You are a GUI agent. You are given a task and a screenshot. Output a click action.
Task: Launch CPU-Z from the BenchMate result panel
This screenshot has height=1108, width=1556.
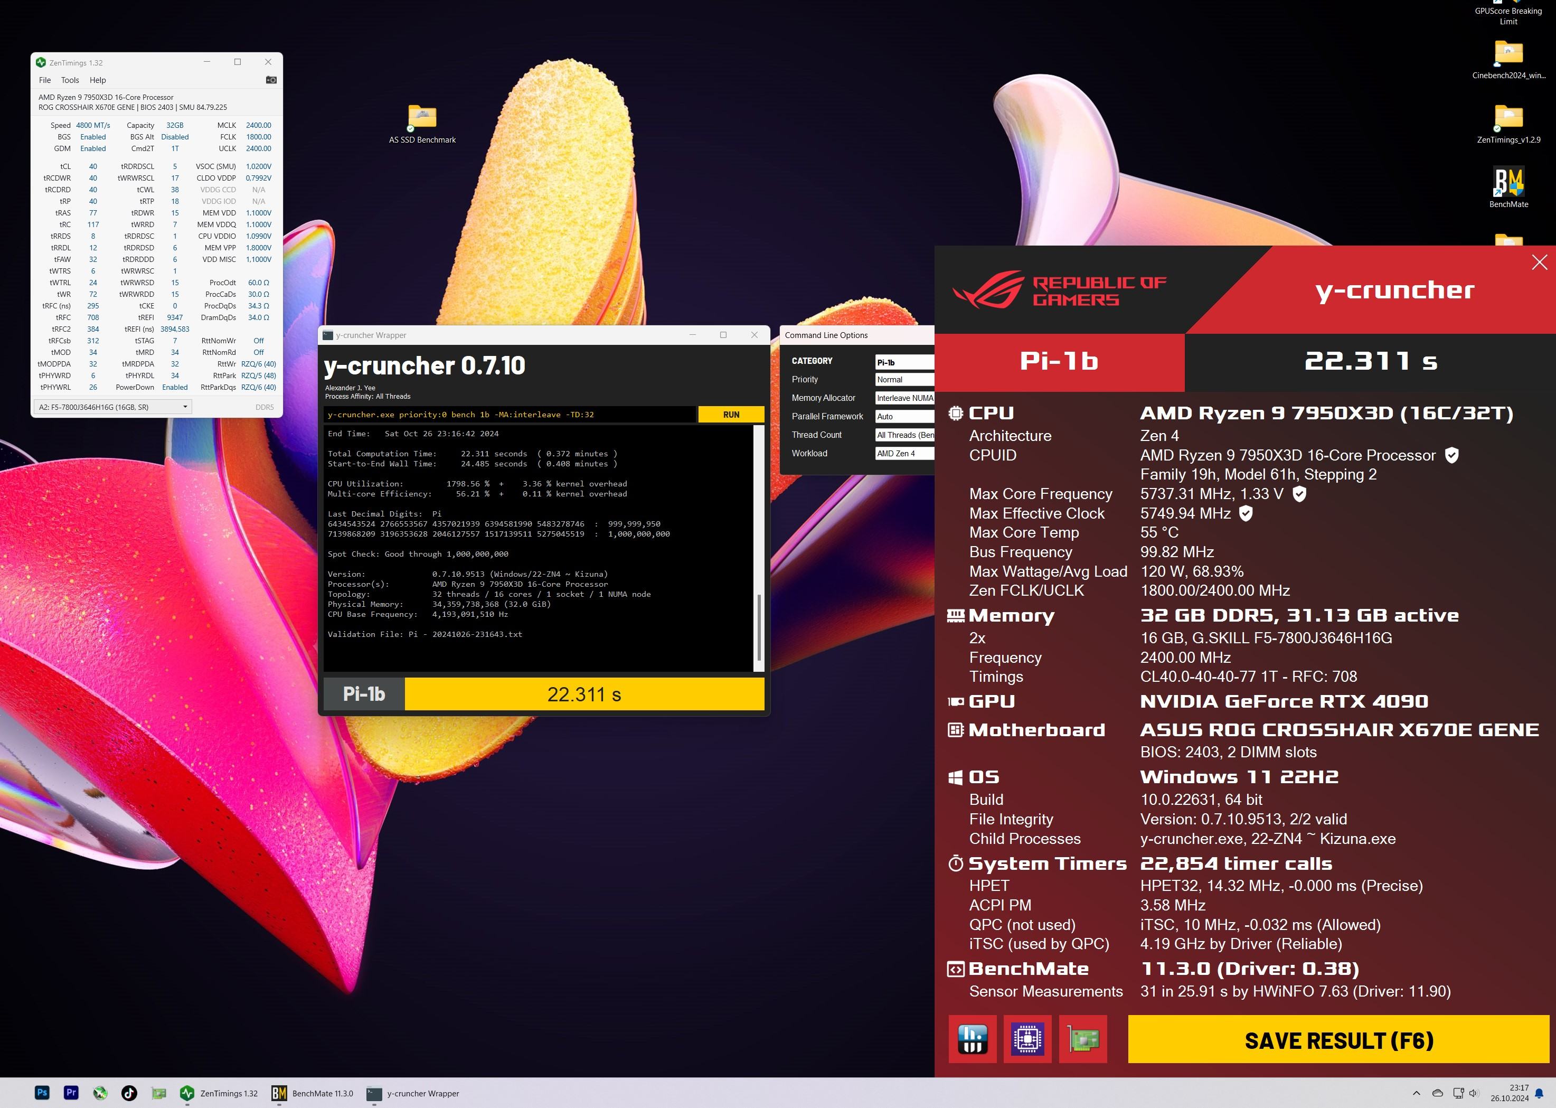pyautogui.click(x=1027, y=1039)
